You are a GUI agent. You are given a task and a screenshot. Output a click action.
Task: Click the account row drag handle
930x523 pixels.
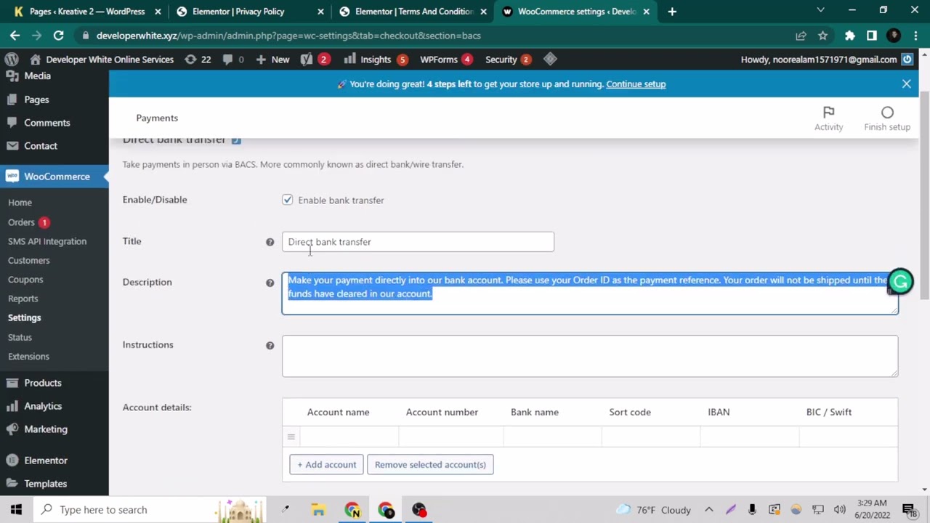pyautogui.click(x=291, y=437)
